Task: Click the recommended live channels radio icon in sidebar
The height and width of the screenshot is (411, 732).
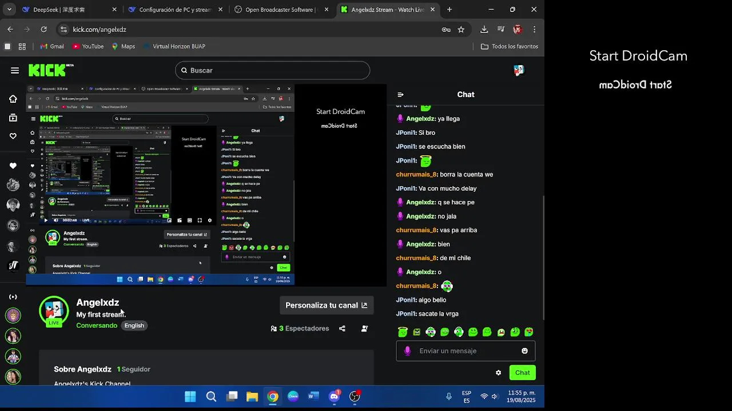Action: 13,297
